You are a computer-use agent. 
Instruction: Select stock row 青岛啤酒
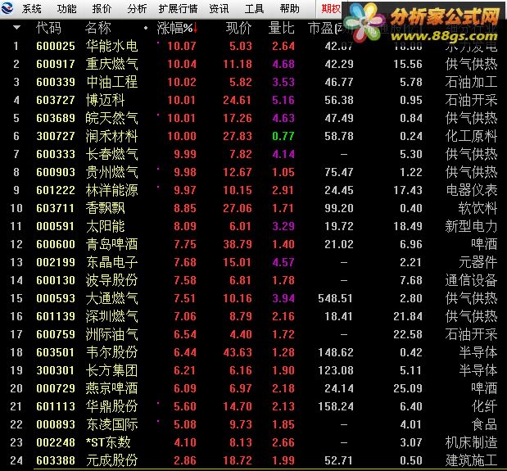click(254, 244)
